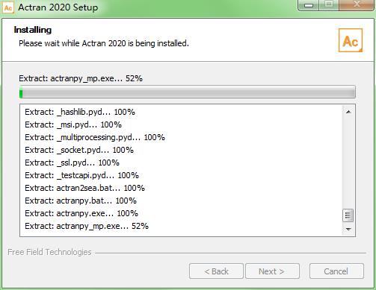Click the 'Please wait while Actran 2020' text
The width and height of the screenshot is (376, 290).
coord(104,43)
